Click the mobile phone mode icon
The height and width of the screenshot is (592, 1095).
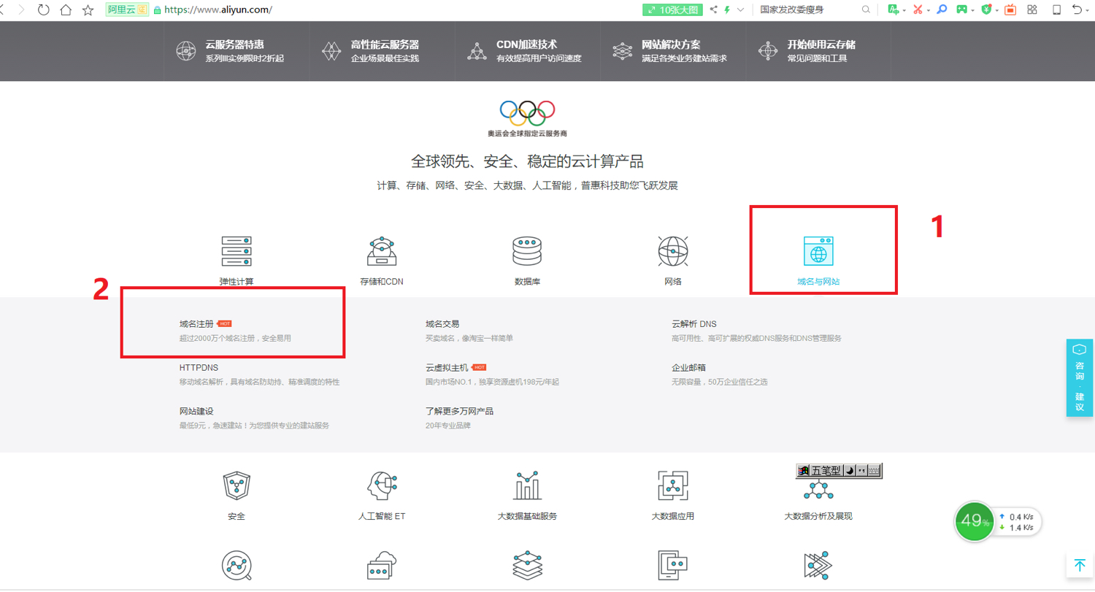[x=1057, y=9]
